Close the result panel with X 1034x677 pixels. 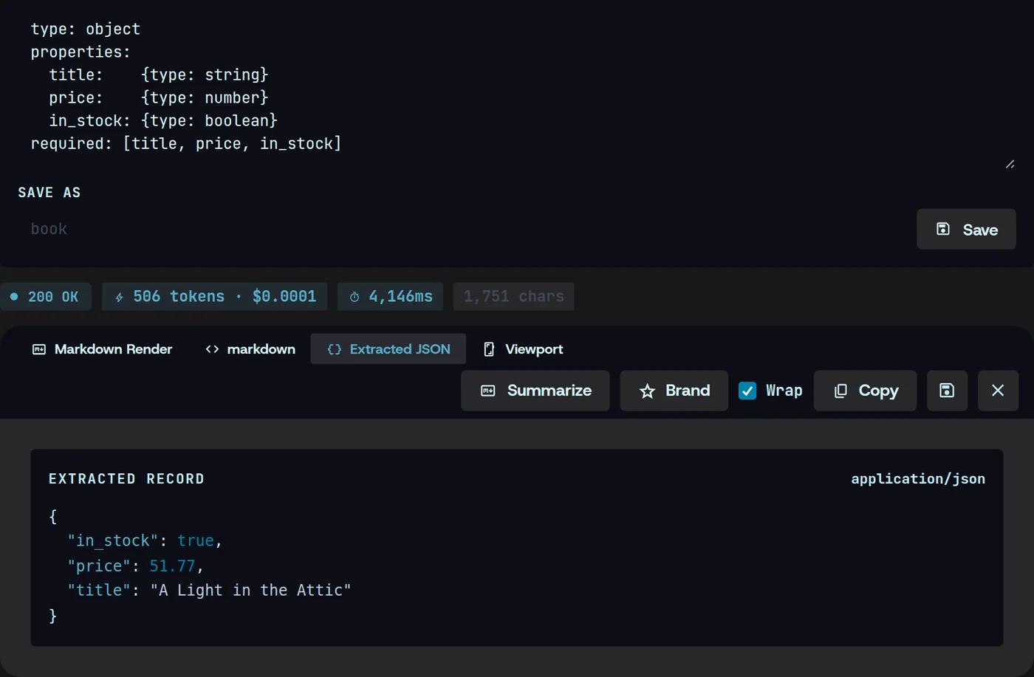pos(998,391)
